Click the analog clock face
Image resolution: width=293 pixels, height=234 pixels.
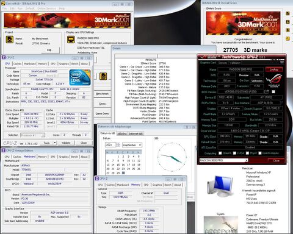tap(172, 157)
